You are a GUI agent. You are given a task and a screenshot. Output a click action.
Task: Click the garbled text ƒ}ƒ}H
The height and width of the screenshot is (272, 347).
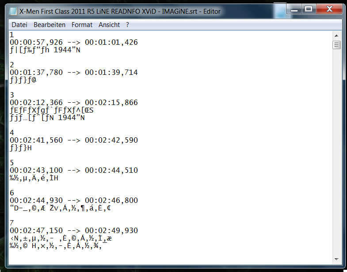[21, 148]
